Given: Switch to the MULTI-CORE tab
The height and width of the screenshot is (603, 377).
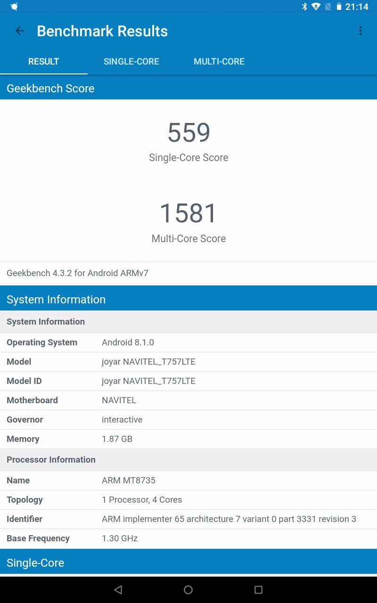Looking at the screenshot, I should click(219, 62).
